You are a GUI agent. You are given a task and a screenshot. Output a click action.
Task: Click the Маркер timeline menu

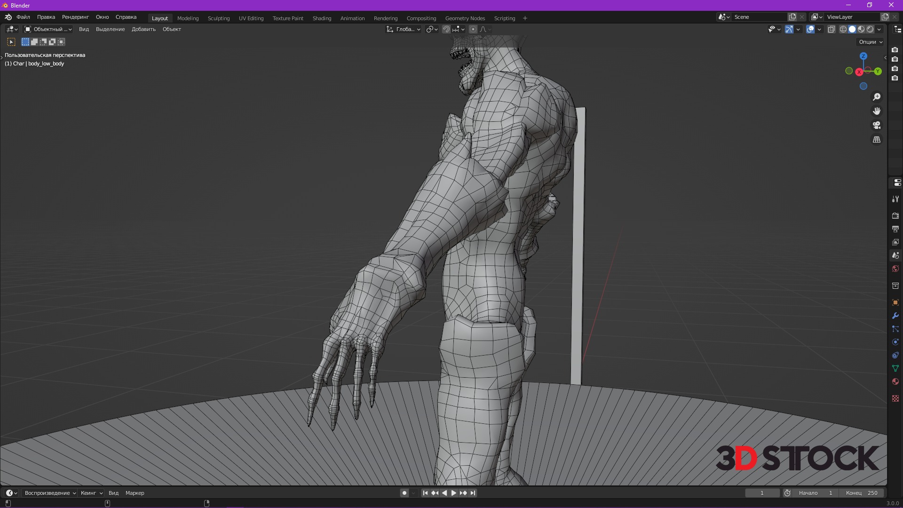click(x=135, y=493)
